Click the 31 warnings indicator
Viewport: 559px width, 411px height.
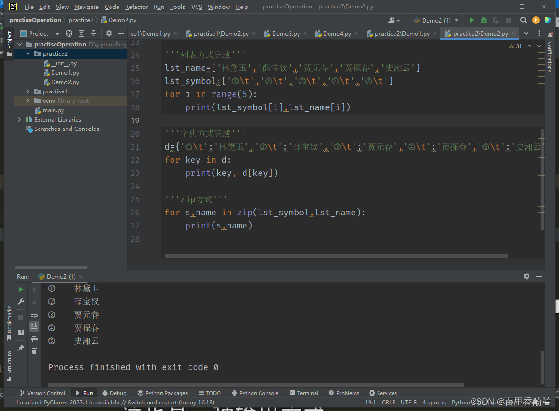click(x=515, y=46)
